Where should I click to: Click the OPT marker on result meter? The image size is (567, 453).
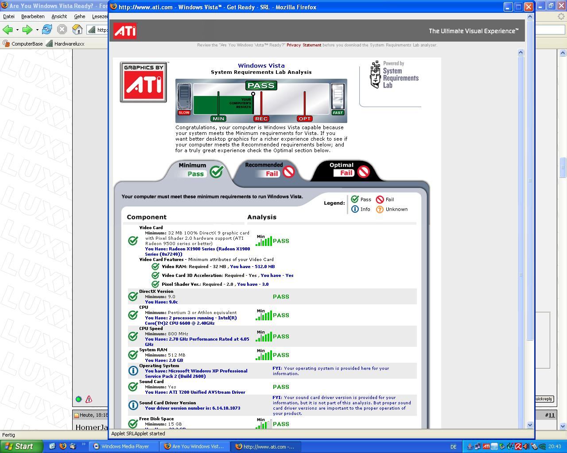click(x=305, y=119)
